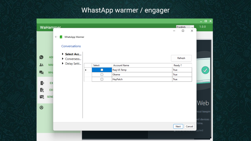Open the English language dropdown

tap(185, 27)
